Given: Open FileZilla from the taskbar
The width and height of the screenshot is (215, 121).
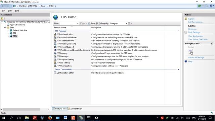Looking at the screenshot, I should point(35,118).
